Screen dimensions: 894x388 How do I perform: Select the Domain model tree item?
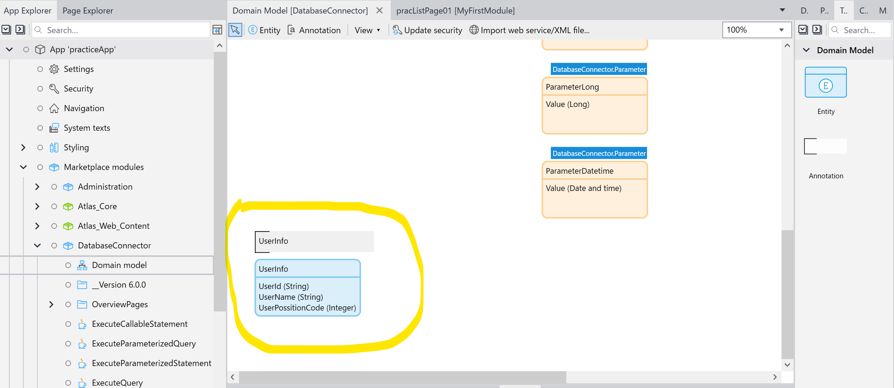pyautogui.click(x=106, y=265)
